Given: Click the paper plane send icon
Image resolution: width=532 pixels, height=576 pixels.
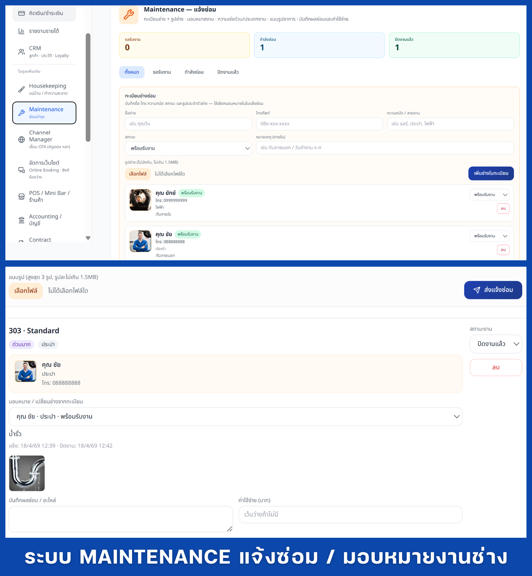Looking at the screenshot, I should coord(477,290).
